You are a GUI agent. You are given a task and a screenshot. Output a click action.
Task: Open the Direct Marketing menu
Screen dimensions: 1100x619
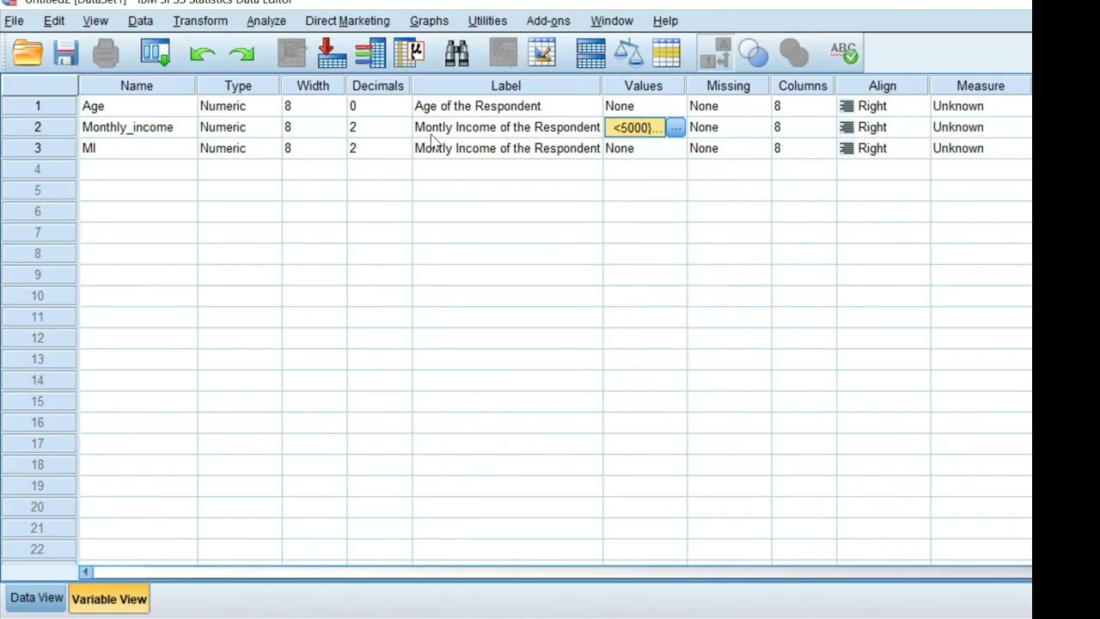tap(347, 21)
